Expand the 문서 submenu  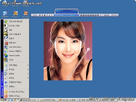(x=16, y=69)
